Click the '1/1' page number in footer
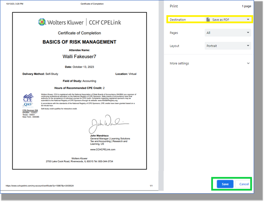 click(x=151, y=186)
